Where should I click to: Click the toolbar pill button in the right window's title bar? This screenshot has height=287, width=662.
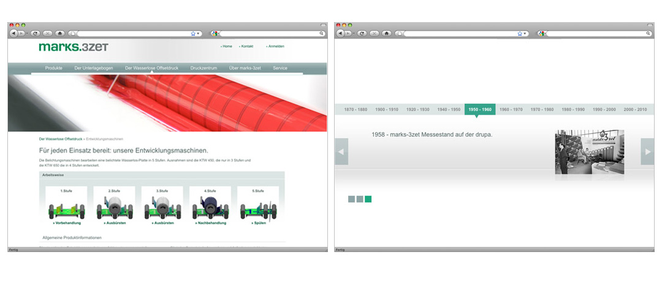pos(650,25)
